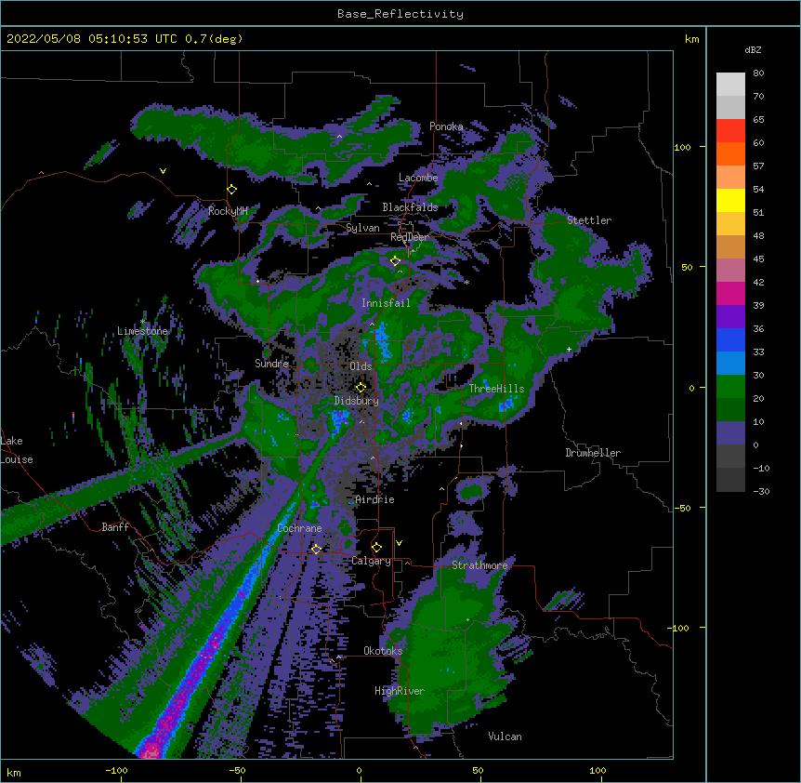Click the yellow marker near RockyMH
Screen dimensions: 801x783
point(231,190)
